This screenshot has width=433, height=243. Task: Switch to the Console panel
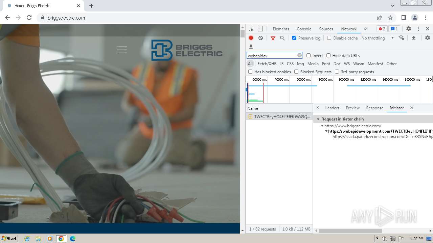click(304, 29)
